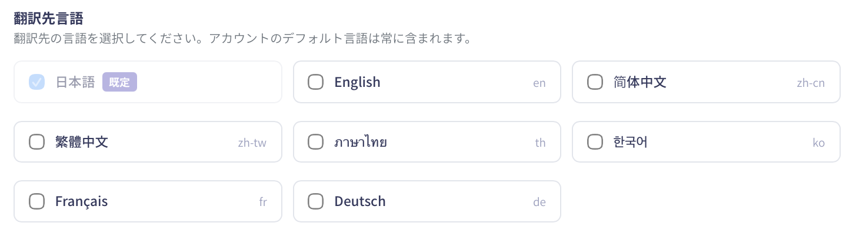Screen dimensions: 866x243
Task: Click the 日本語 label text
Action: pos(75,82)
